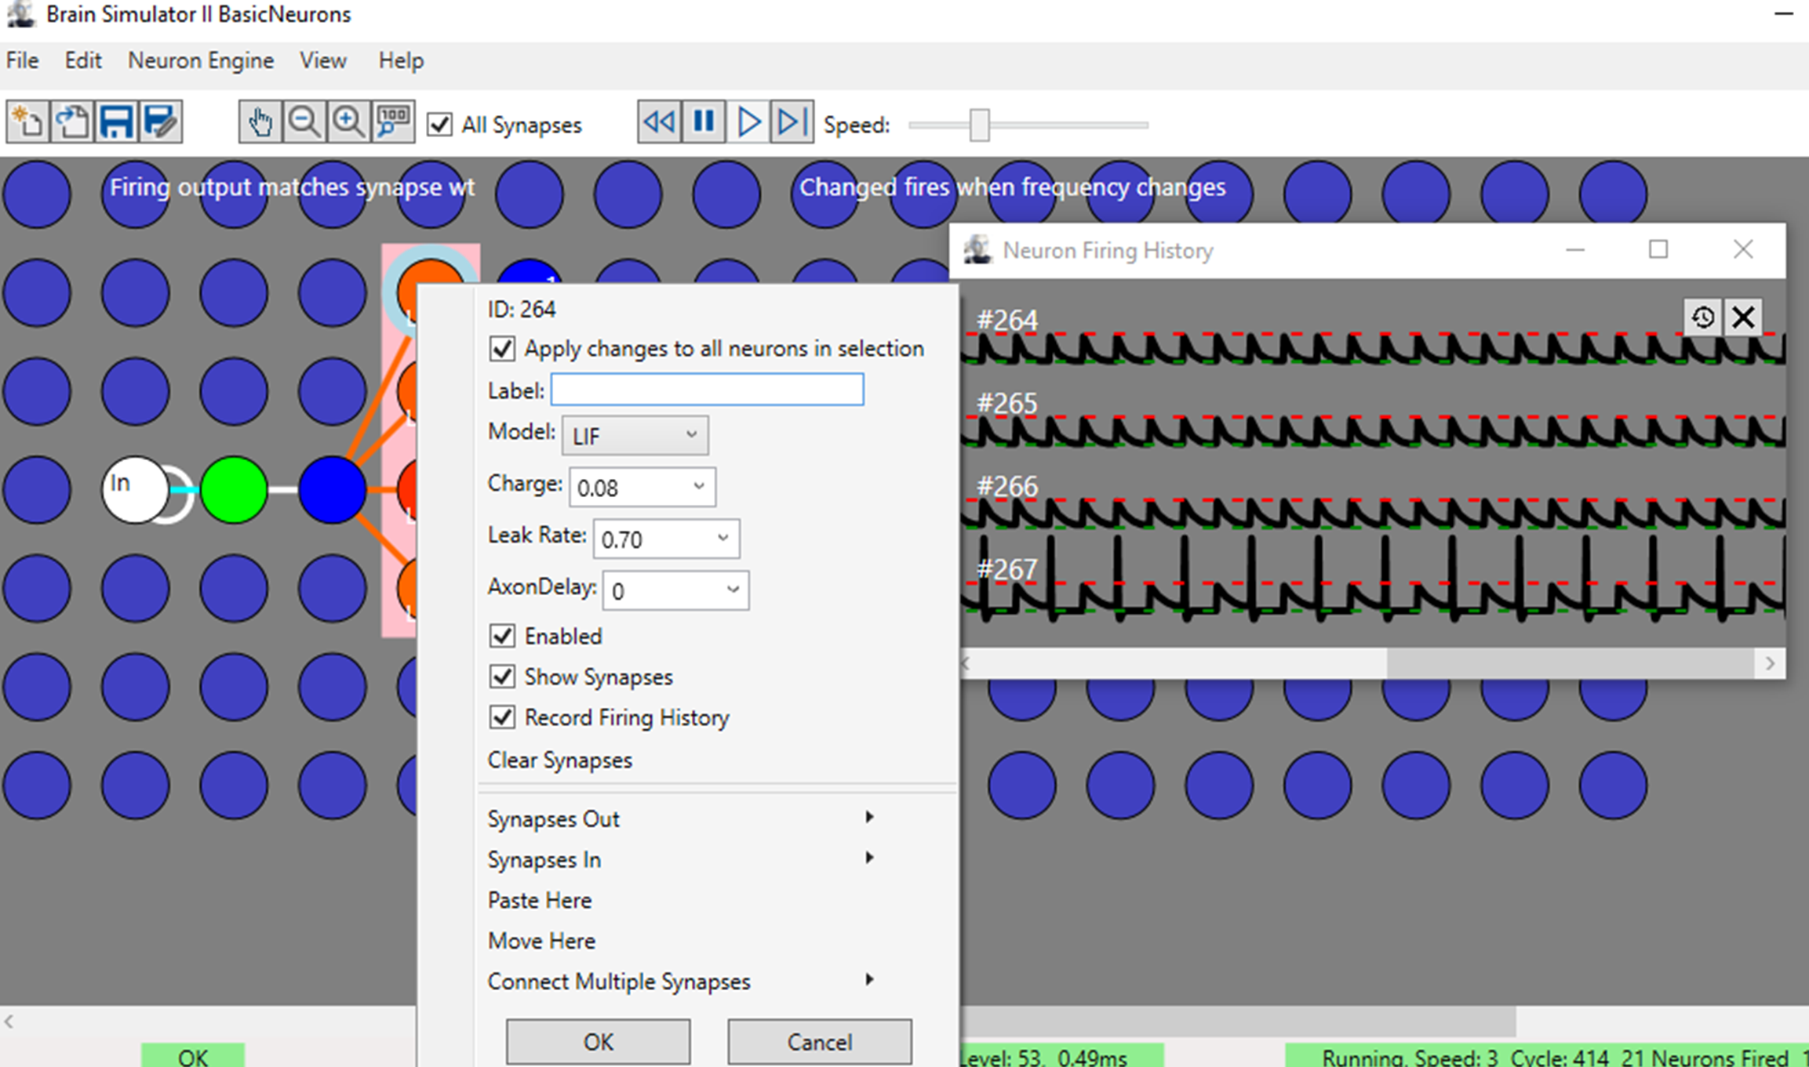
Task: Choose Paste Here from the context menu
Action: click(540, 900)
